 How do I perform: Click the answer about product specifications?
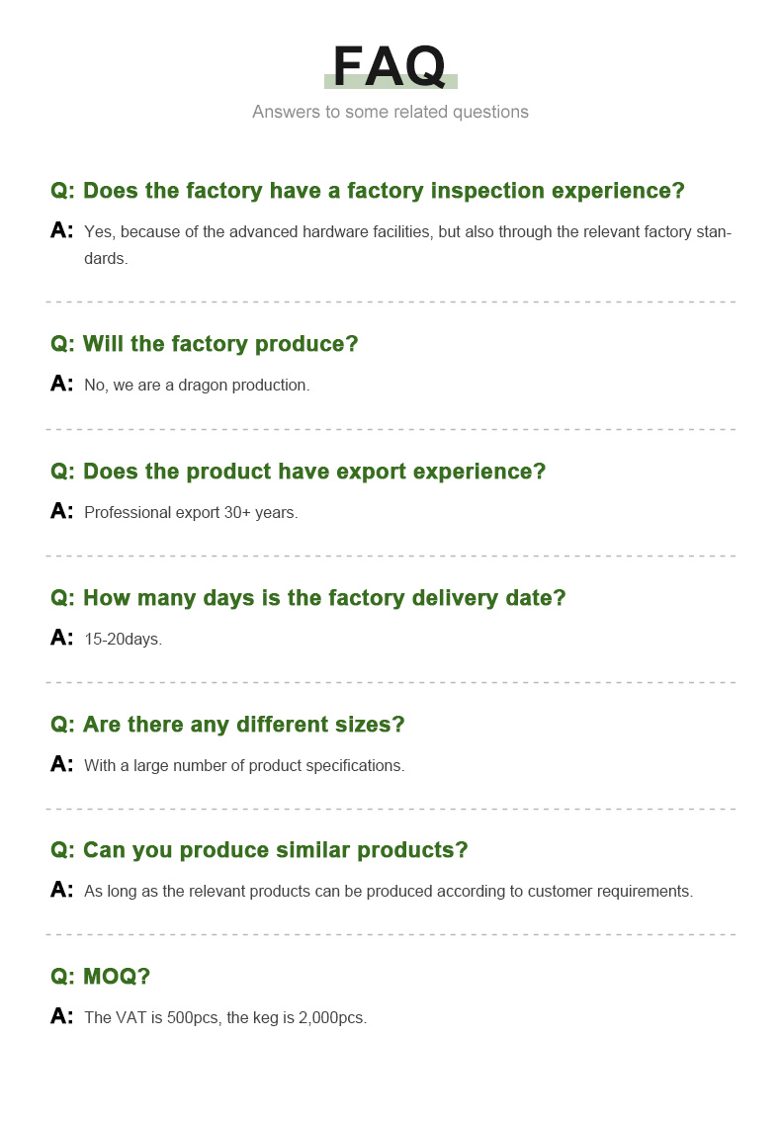tap(244, 765)
